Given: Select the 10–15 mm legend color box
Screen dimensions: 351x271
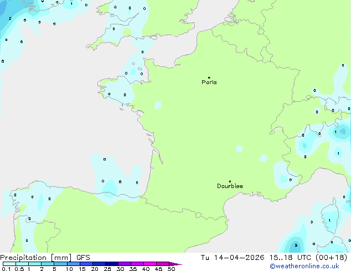Looking at the screenshot, I should click(x=74, y=264).
